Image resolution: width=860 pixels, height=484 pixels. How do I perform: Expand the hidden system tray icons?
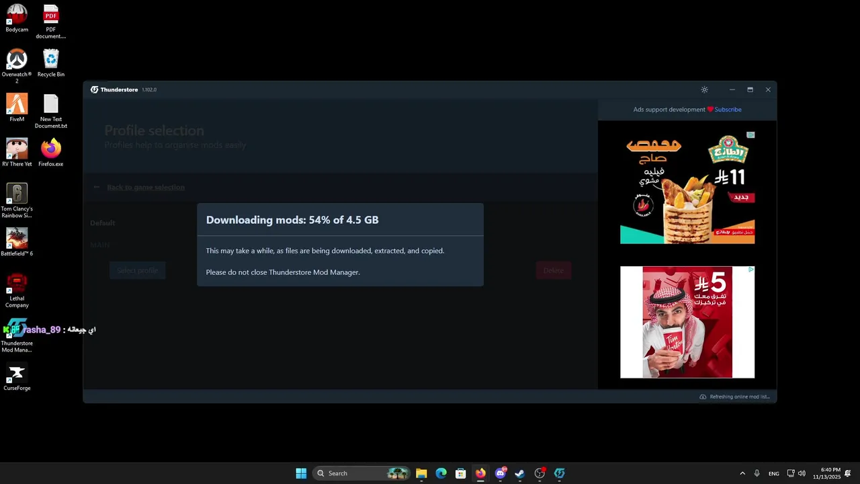[742, 473]
